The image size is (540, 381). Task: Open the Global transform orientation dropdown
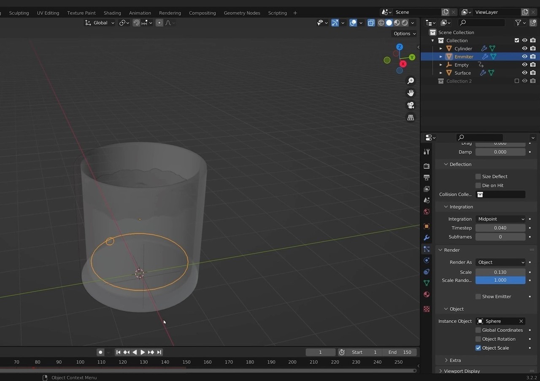point(100,23)
